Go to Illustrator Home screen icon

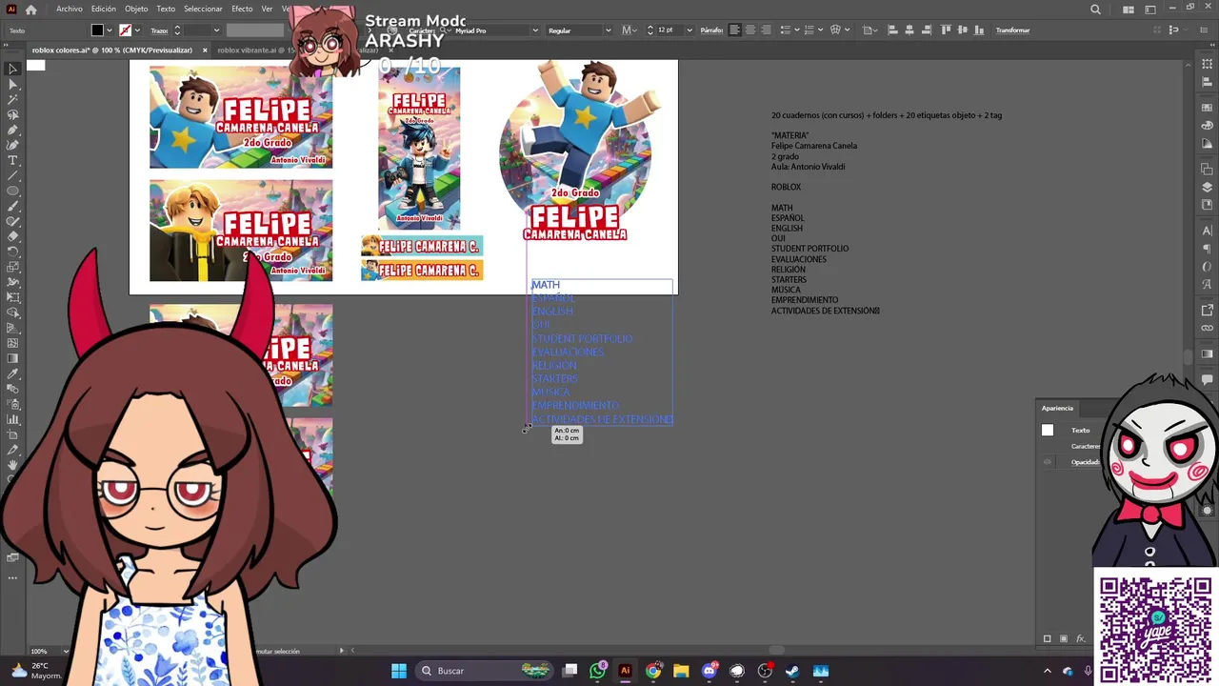(30, 9)
